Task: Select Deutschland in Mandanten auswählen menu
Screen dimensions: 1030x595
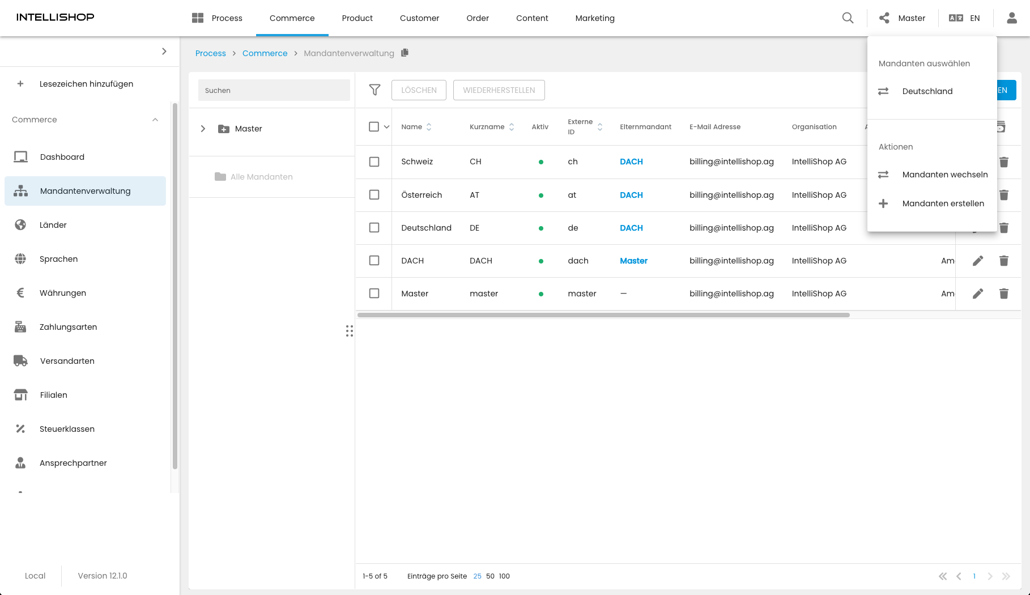Action: point(932,91)
